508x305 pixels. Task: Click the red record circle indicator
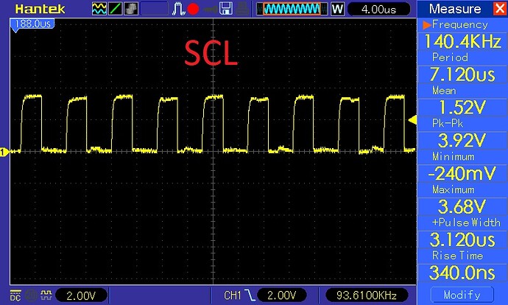[x=193, y=9]
